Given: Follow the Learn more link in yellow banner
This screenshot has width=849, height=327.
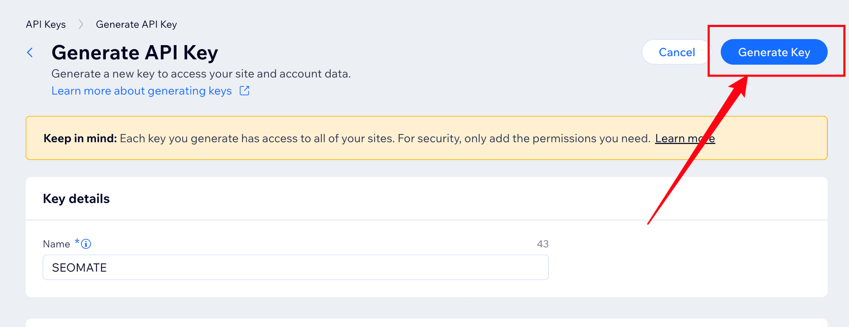Looking at the screenshot, I should point(685,138).
